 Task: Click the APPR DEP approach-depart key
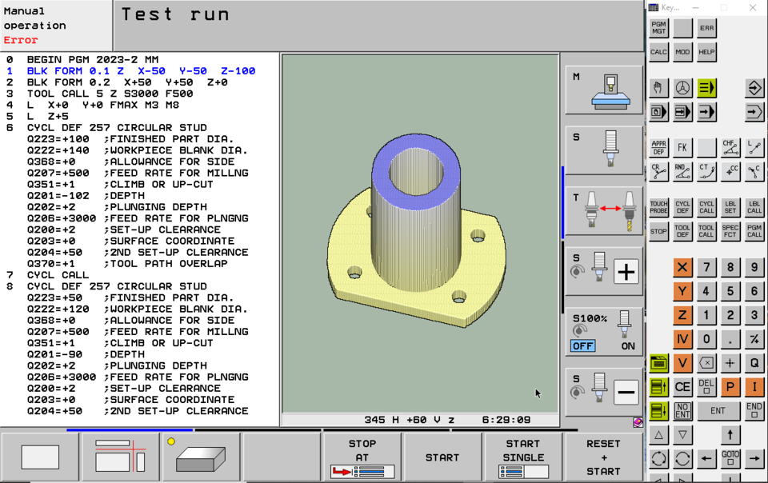pyautogui.click(x=657, y=146)
